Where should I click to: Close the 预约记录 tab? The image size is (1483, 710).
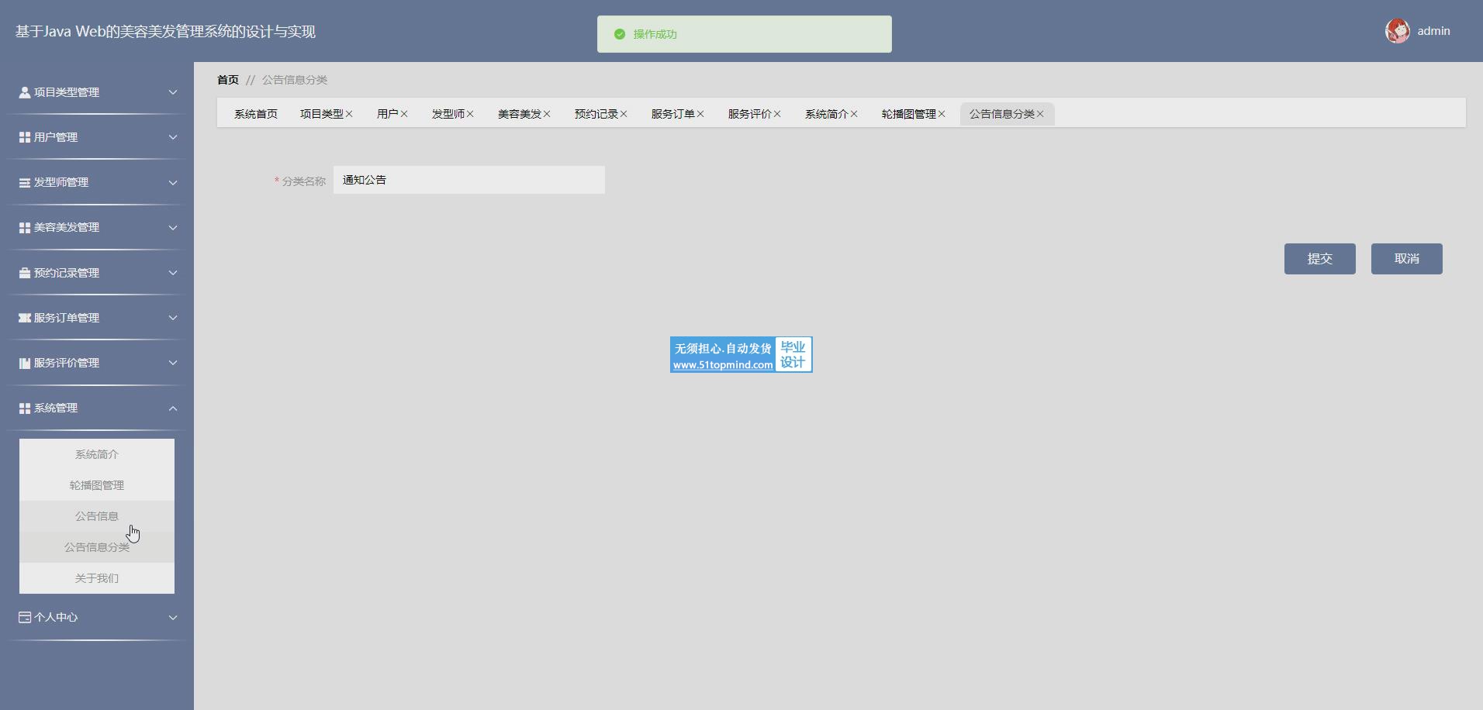624,114
